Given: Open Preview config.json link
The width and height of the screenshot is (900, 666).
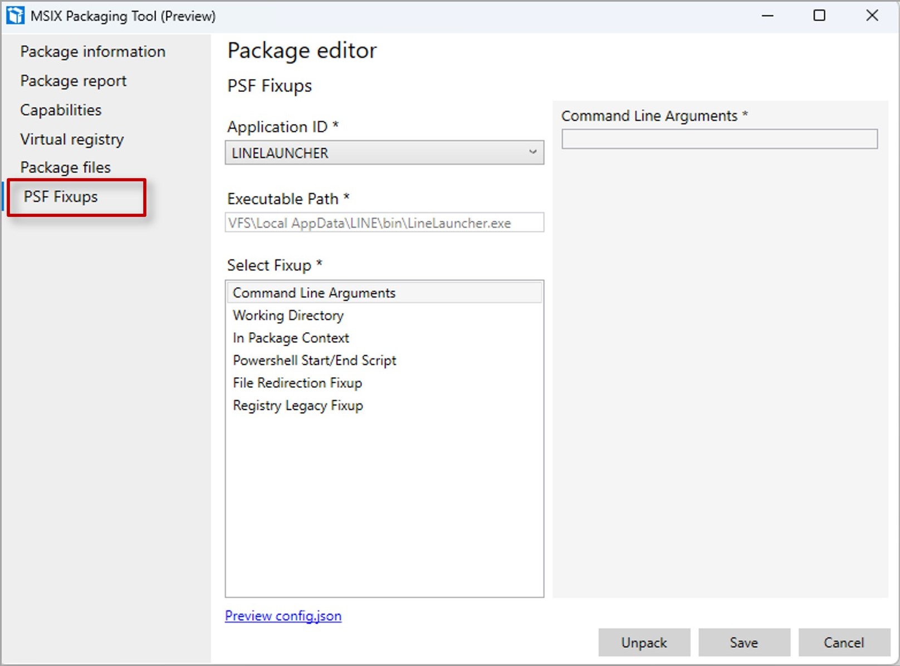Looking at the screenshot, I should click(x=283, y=616).
